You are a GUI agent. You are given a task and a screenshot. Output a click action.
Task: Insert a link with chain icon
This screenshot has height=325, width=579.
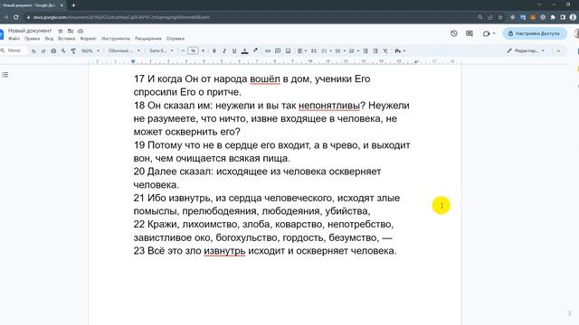coord(268,51)
